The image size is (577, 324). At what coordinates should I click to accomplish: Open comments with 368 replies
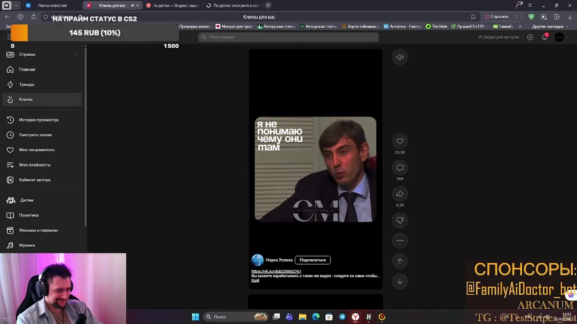coord(400,167)
